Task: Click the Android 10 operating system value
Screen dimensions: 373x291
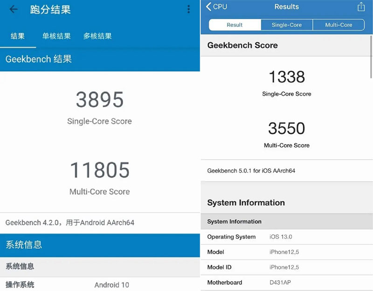Action: [x=111, y=285]
